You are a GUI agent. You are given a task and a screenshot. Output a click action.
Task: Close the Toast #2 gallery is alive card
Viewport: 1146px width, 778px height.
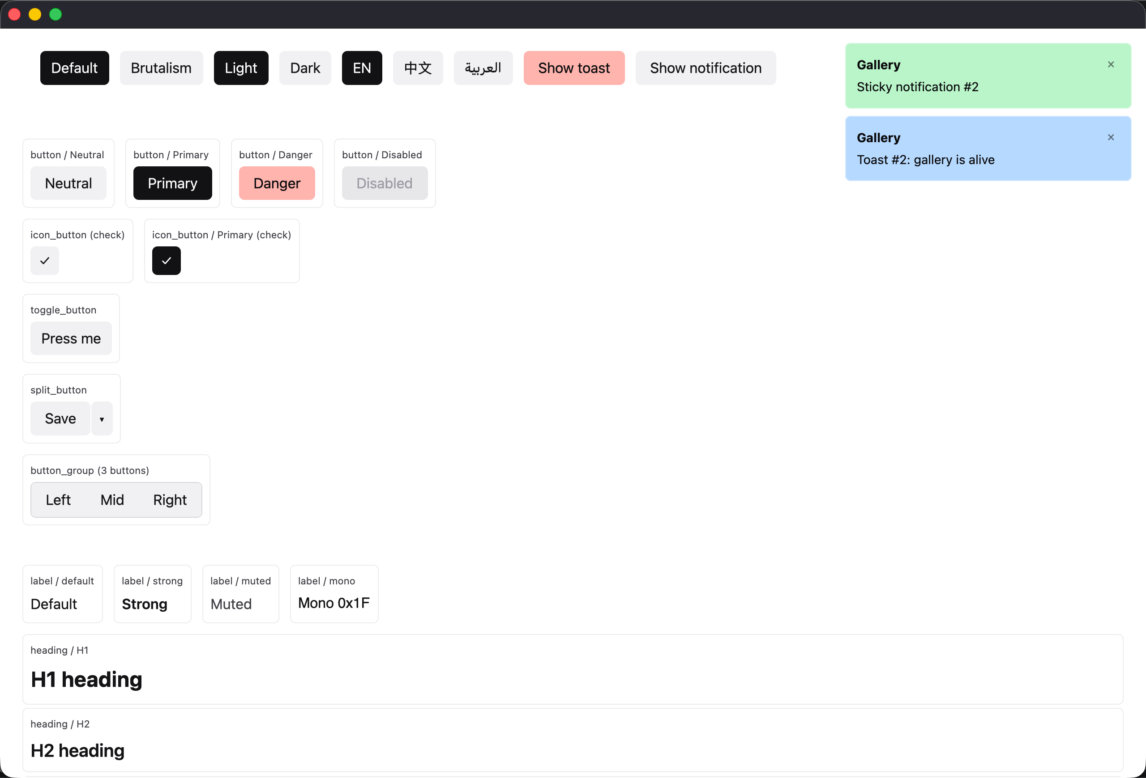pos(1111,137)
